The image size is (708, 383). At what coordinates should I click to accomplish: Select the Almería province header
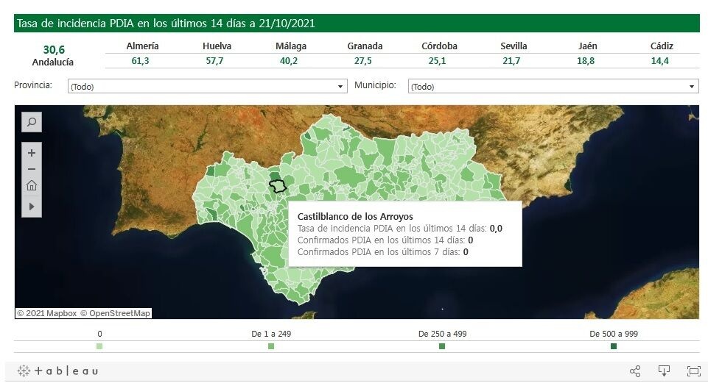pyautogui.click(x=142, y=46)
